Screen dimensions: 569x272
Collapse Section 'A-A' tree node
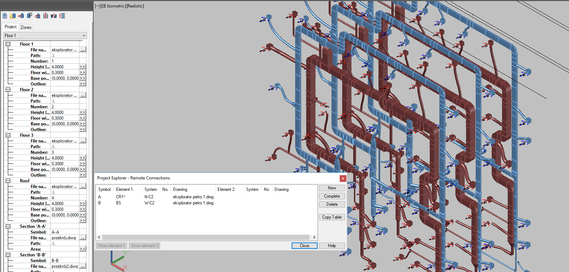(8, 226)
